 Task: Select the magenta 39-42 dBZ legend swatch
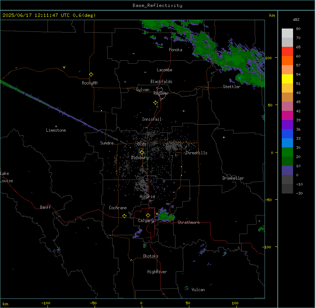(287, 115)
